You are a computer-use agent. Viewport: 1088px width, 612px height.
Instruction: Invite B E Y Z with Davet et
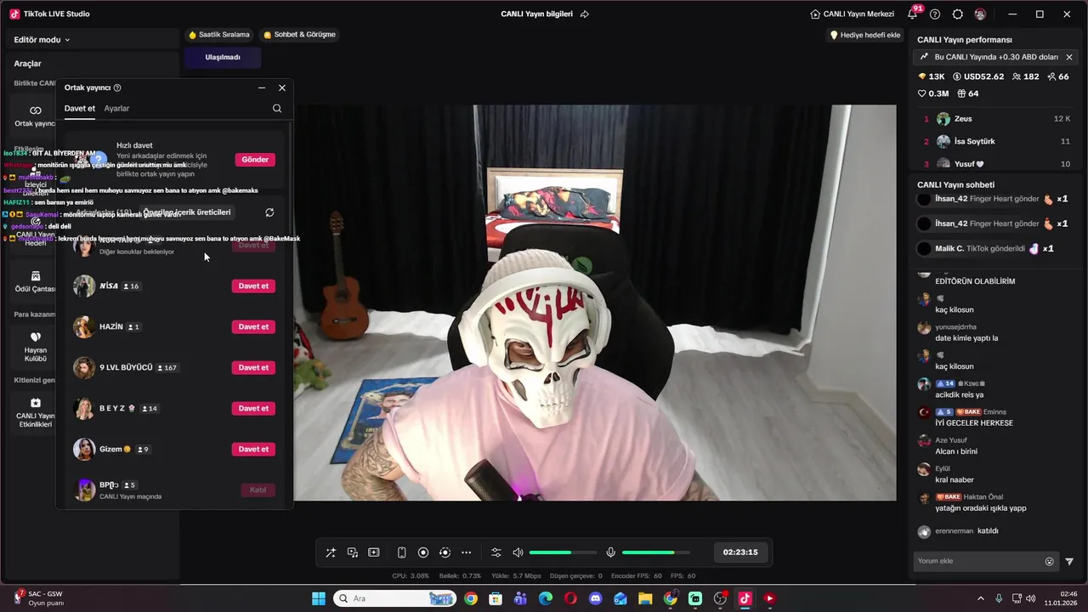click(253, 409)
